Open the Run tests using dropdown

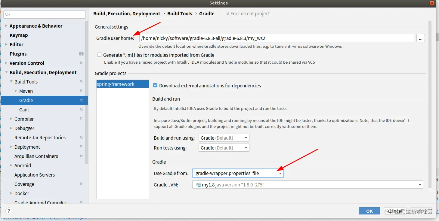click(x=224, y=148)
